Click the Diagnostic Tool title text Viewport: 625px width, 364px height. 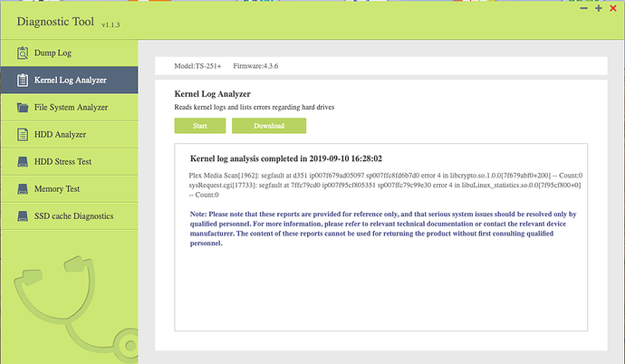point(55,22)
